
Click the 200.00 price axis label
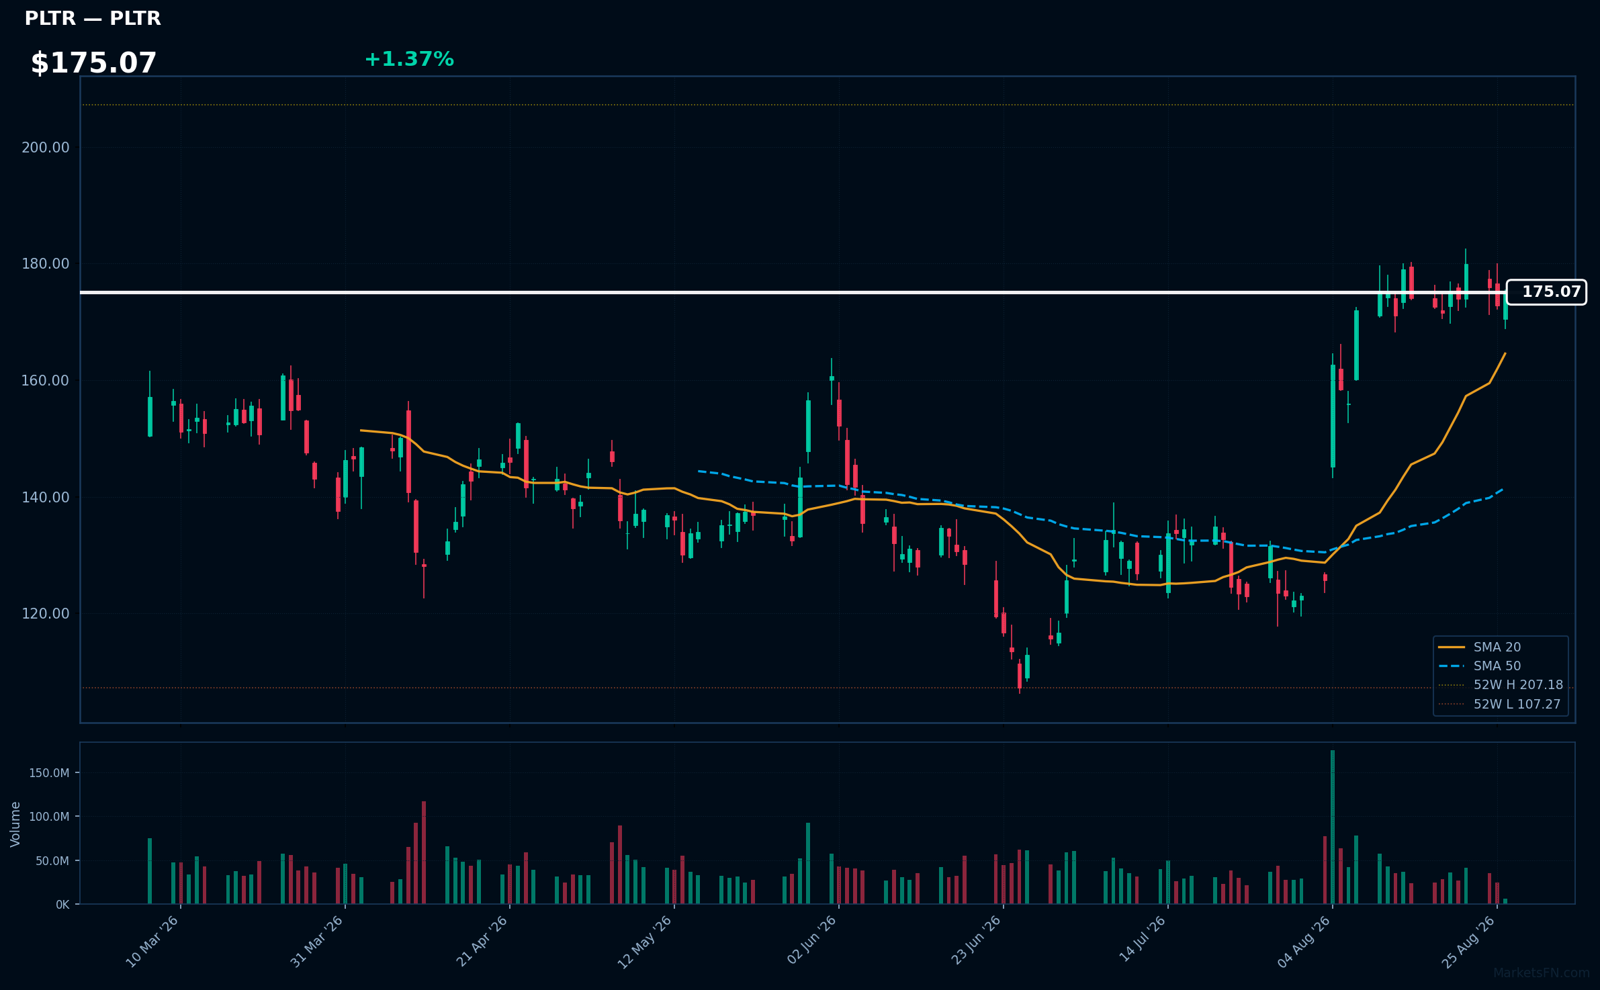click(x=46, y=148)
